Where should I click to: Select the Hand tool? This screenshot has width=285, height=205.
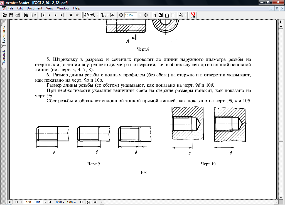pyautogui.click(x=86, y=15)
